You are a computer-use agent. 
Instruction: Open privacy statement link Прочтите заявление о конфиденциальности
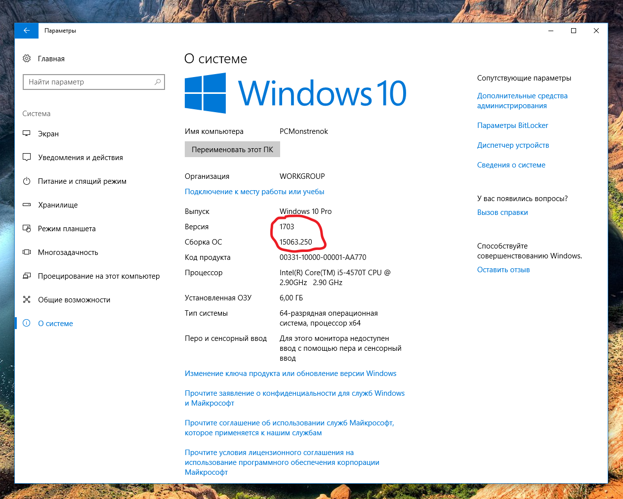[x=294, y=398]
